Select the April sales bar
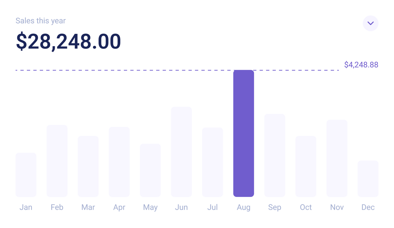Viewport: 394px width, 228px height. click(119, 162)
